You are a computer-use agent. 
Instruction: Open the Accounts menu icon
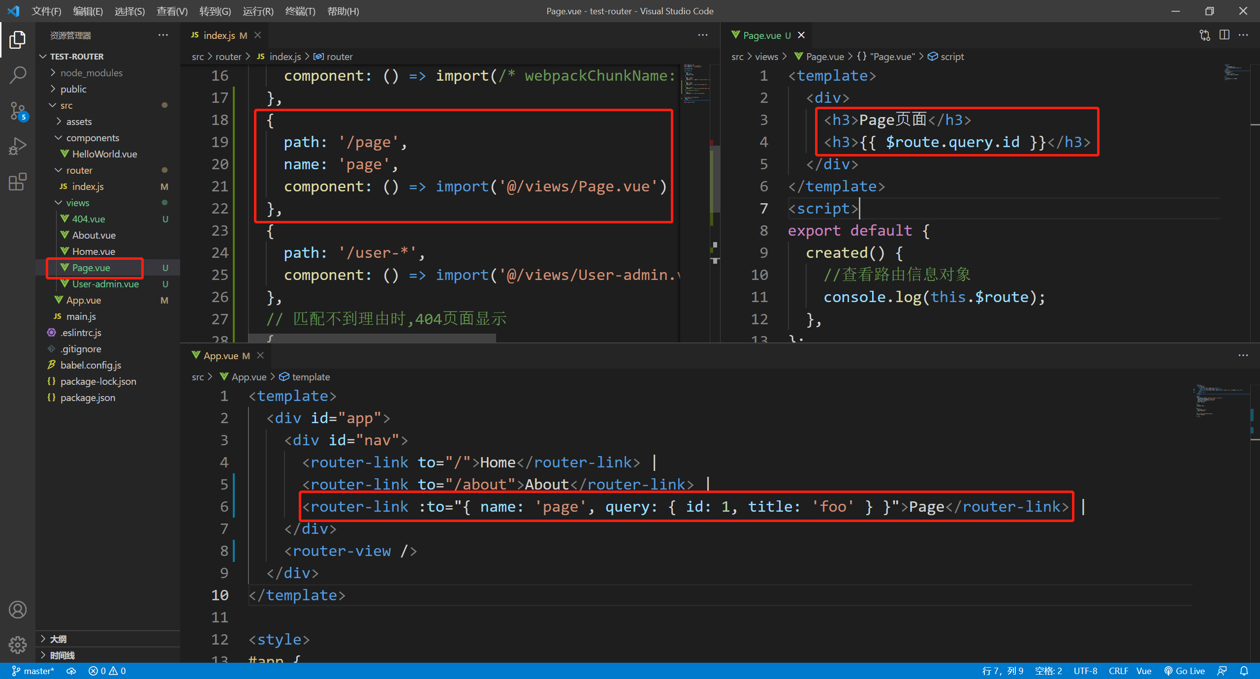pos(18,610)
